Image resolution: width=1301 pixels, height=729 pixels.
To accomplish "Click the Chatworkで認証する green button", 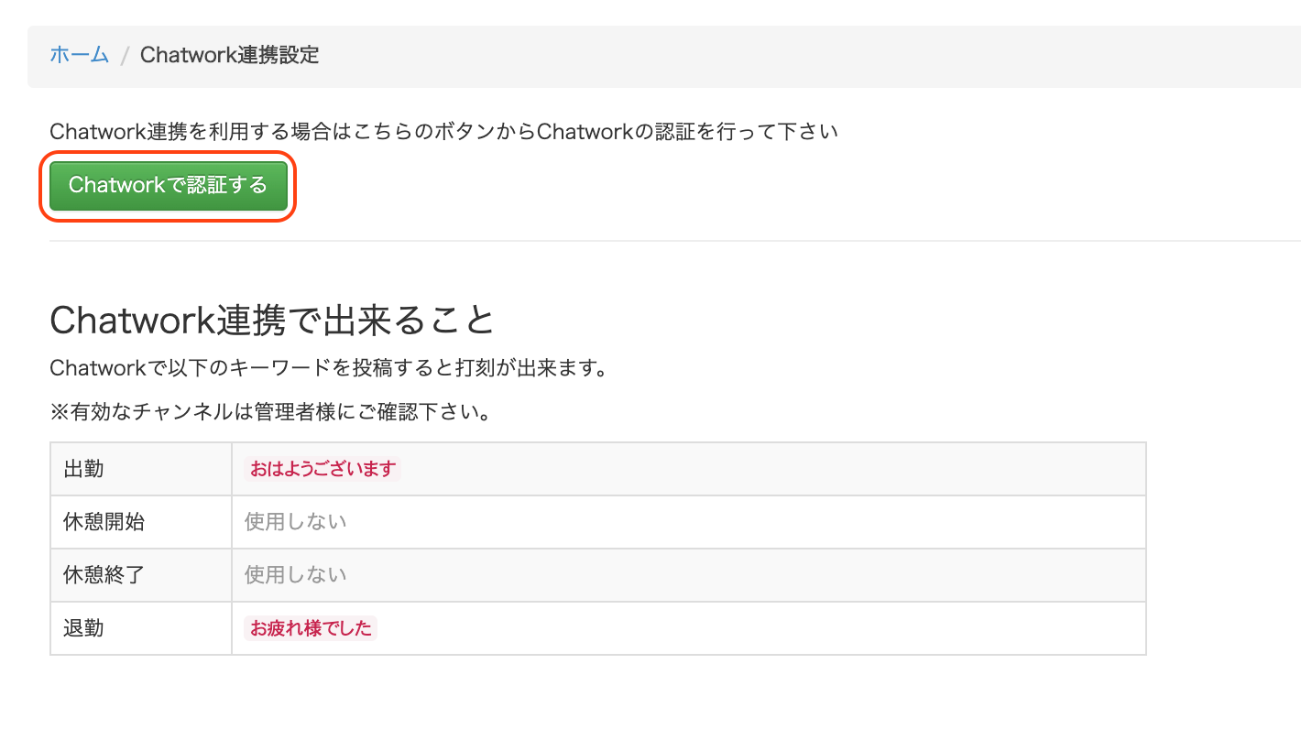I will tap(169, 186).
